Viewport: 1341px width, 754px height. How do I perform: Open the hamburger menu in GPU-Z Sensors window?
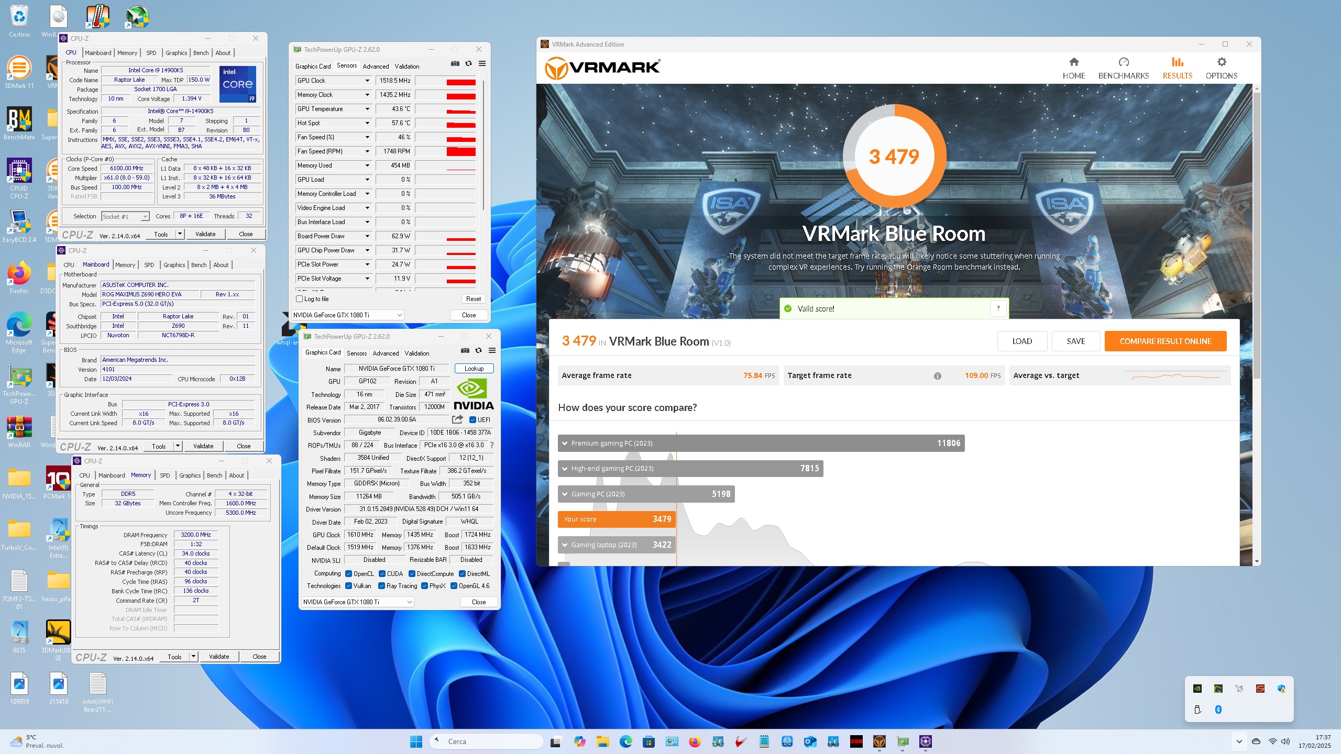pos(482,63)
